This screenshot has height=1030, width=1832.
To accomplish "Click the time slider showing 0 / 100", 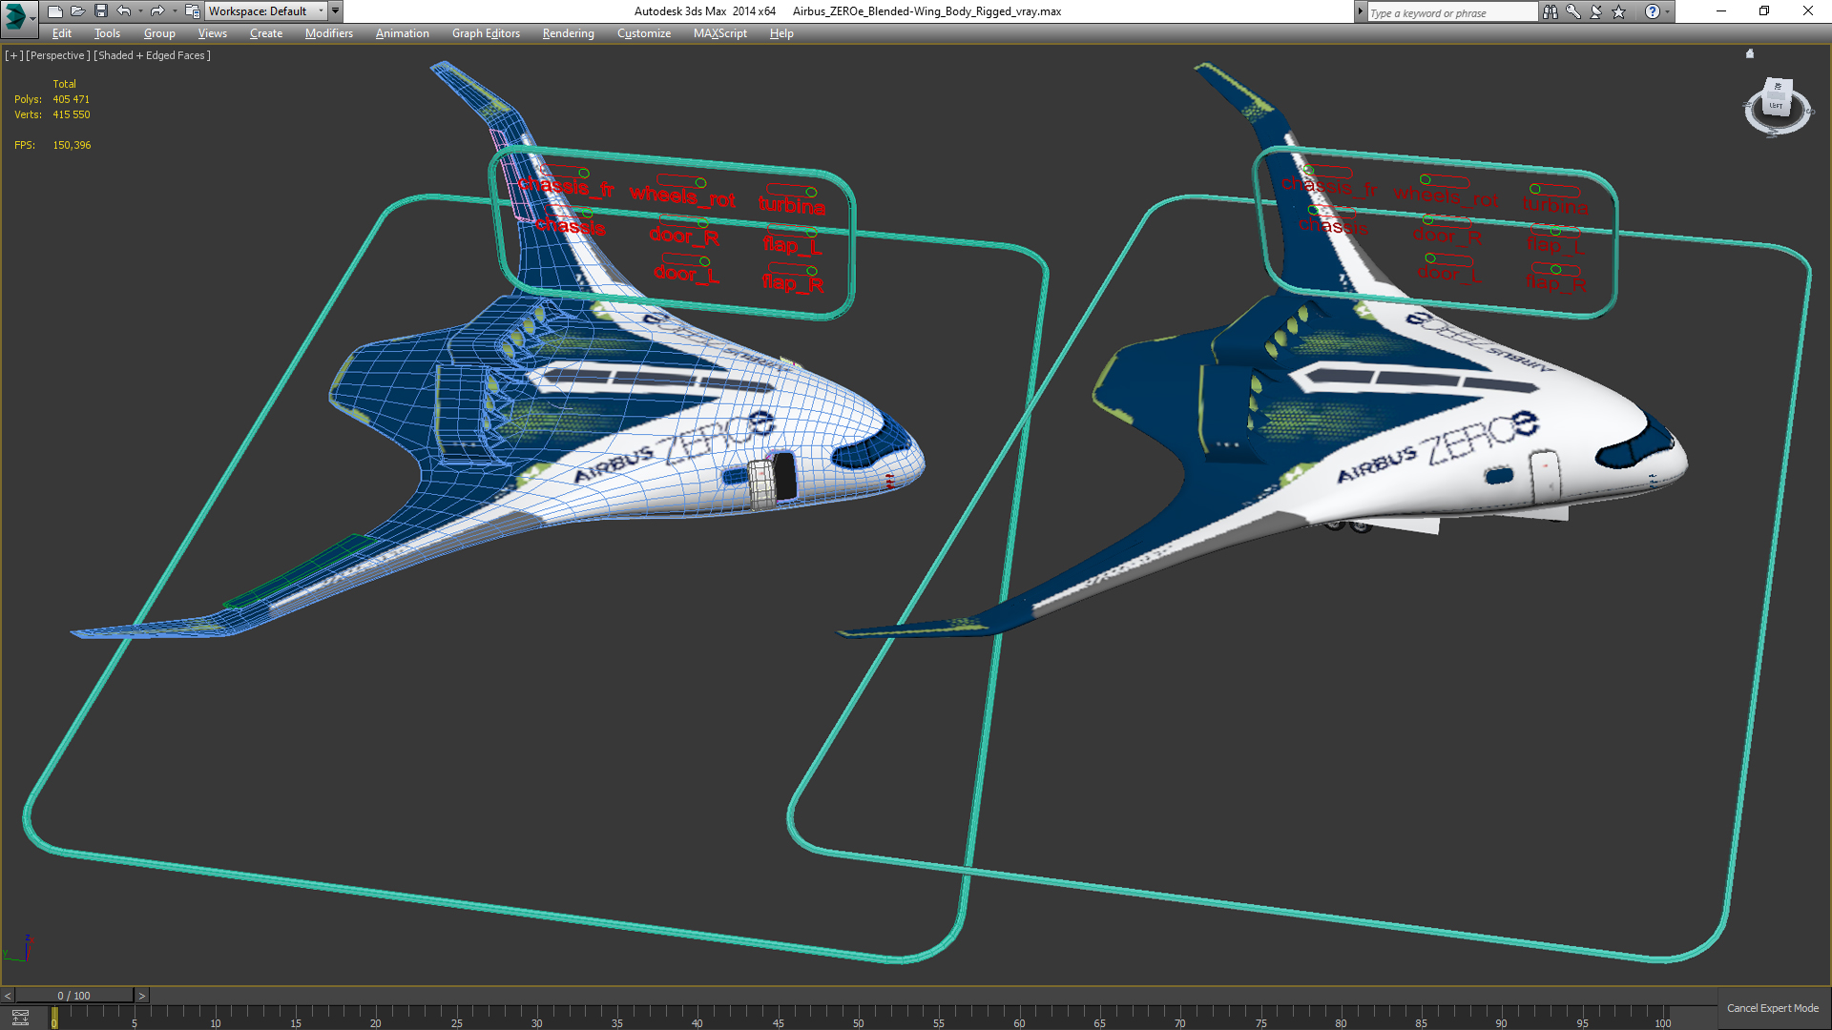I will pyautogui.click(x=74, y=996).
